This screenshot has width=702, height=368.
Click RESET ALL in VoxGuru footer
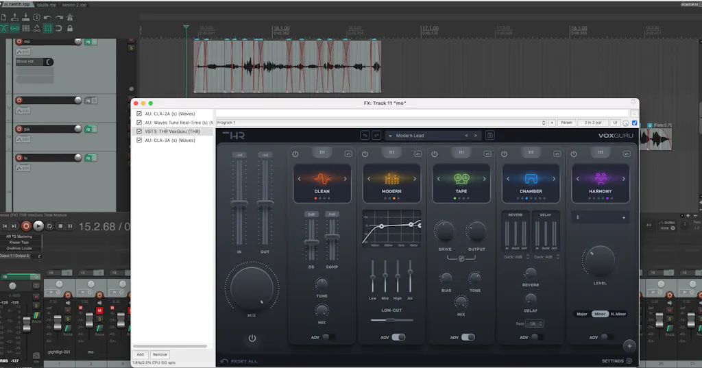[243, 361]
